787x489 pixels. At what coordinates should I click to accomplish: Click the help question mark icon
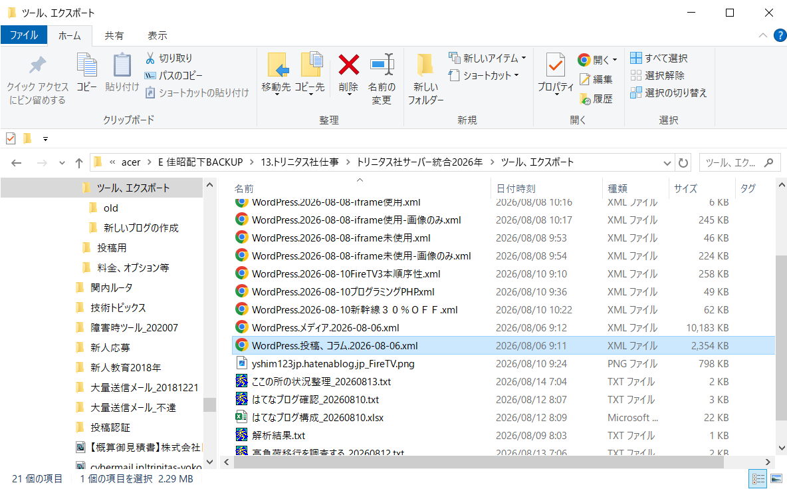[780, 35]
